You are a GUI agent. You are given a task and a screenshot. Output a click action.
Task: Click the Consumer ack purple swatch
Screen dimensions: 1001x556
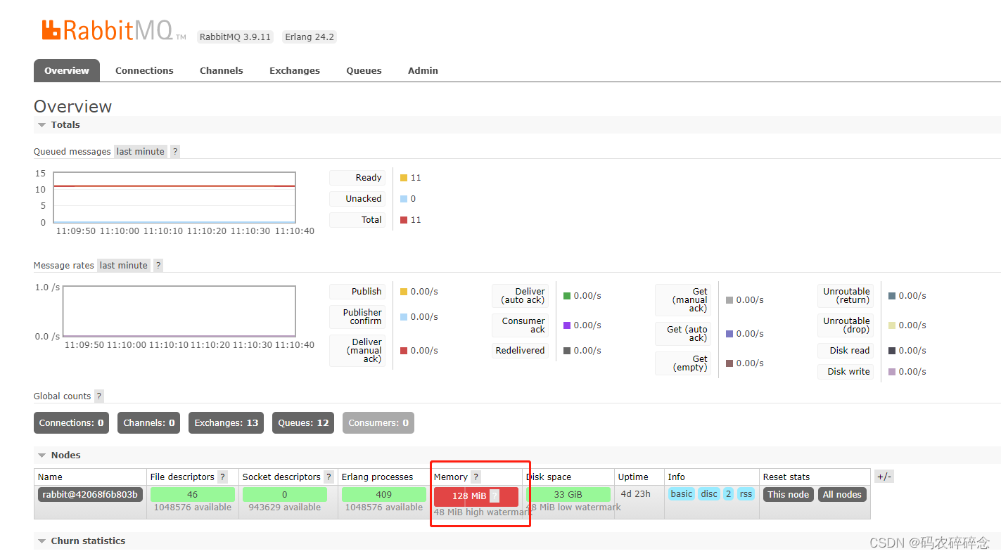[x=567, y=325]
